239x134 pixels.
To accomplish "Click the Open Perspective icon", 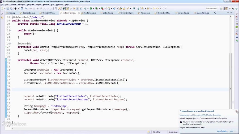I will click(x=221, y=9).
